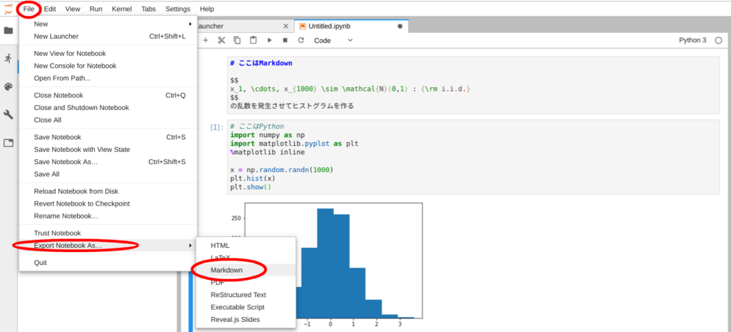Close the Launcher tab with its X
Screen dimensions: 731x332
tap(286, 26)
